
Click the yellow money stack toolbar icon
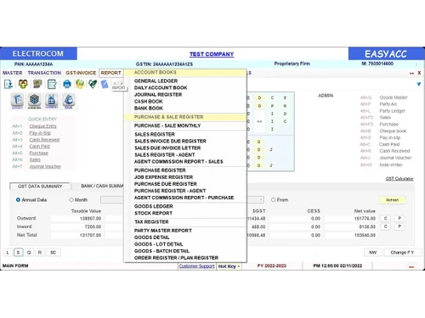coord(80,84)
